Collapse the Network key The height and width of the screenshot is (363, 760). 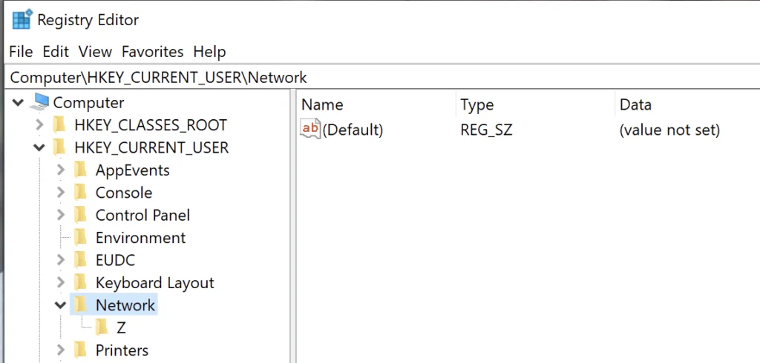tap(61, 305)
